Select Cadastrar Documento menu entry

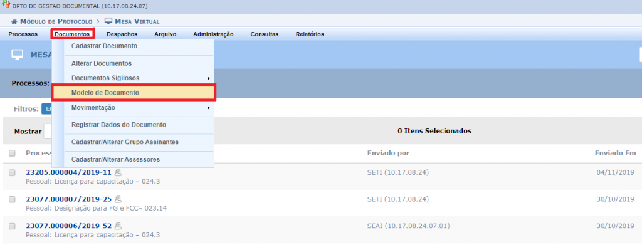(x=105, y=46)
